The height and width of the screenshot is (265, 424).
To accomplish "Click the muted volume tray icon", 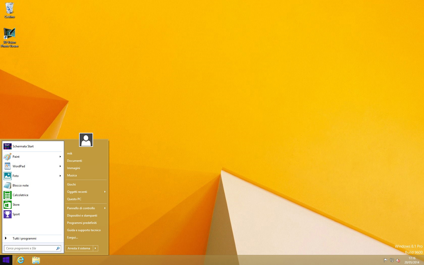I will (398, 260).
